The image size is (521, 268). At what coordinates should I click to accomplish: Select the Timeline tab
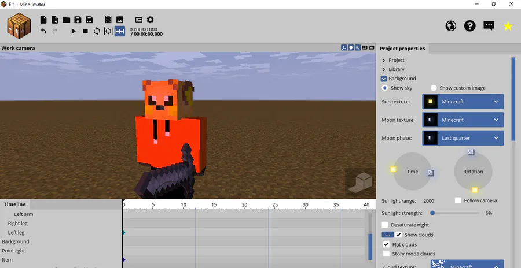(x=14, y=204)
